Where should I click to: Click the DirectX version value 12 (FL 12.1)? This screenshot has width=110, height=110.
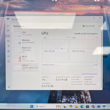point(88,82)
